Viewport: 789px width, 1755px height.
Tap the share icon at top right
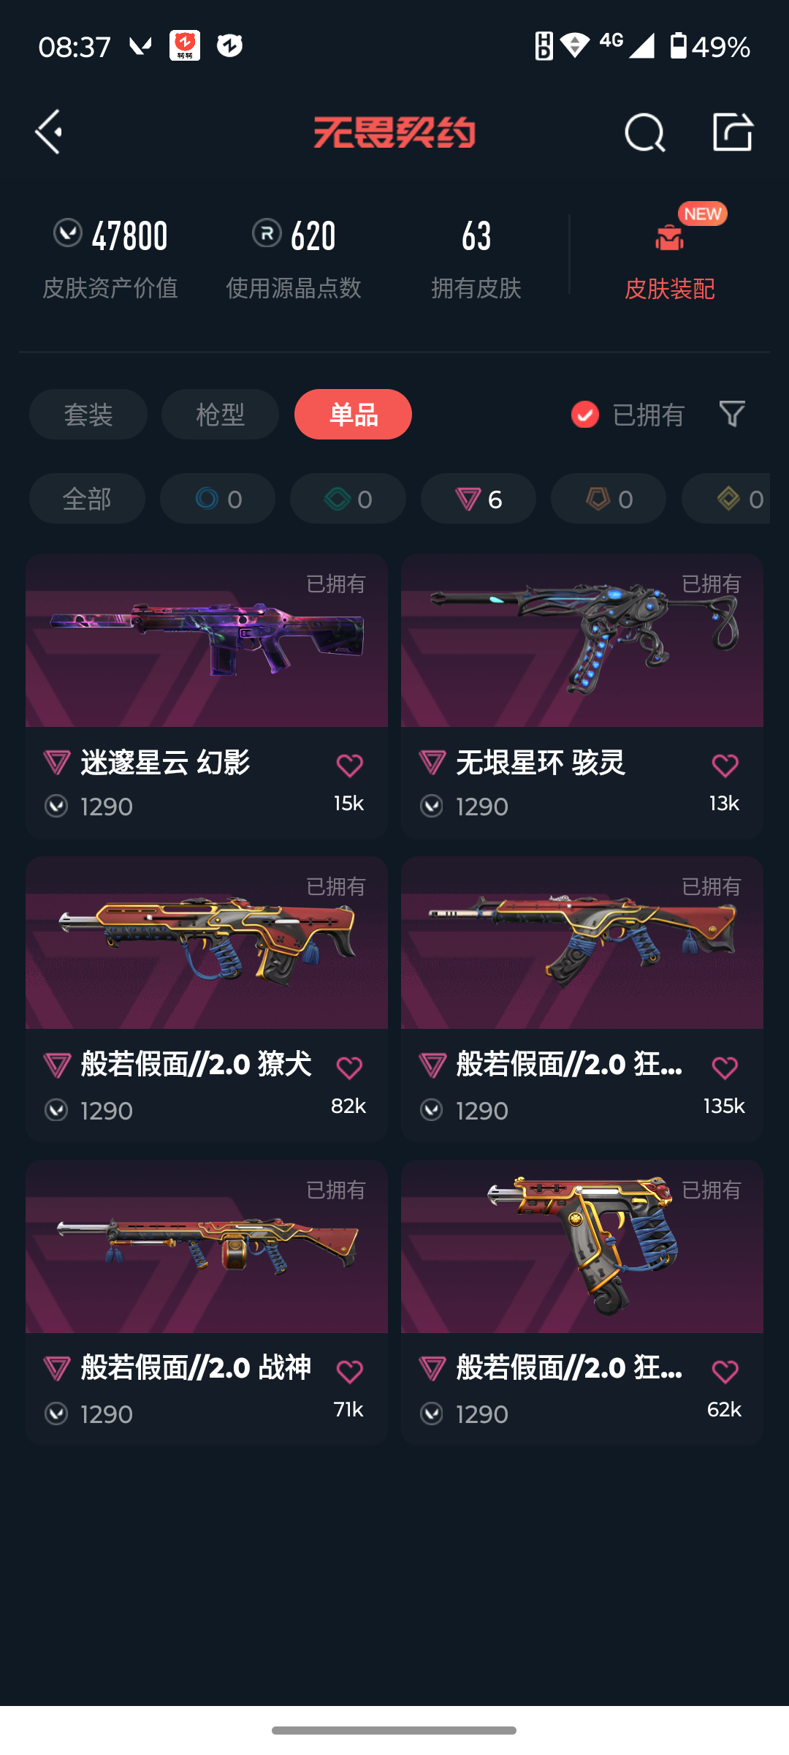tap(732, 132)
